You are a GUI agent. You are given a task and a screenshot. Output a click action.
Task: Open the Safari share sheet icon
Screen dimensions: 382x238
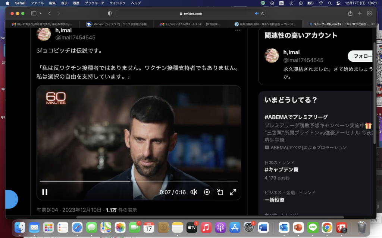coord(350,13)
